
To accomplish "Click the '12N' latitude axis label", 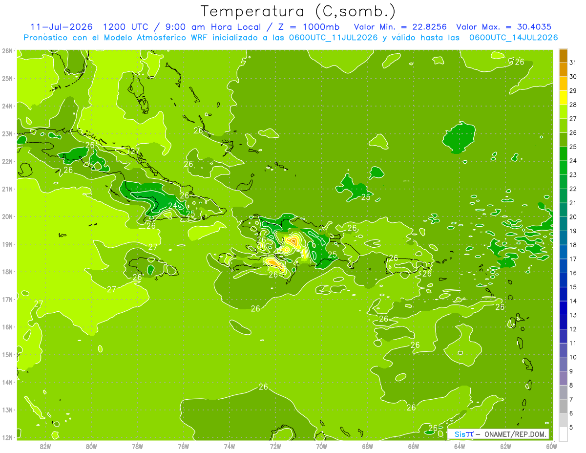I will [7, 438].
